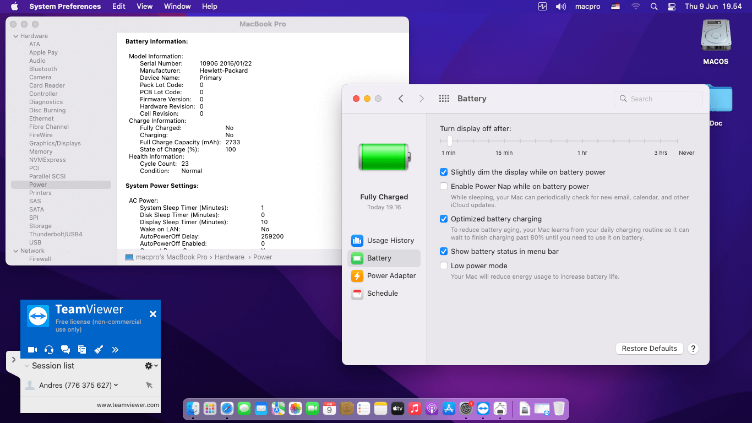Open the Schedule pane

click(x=384, y=294)
